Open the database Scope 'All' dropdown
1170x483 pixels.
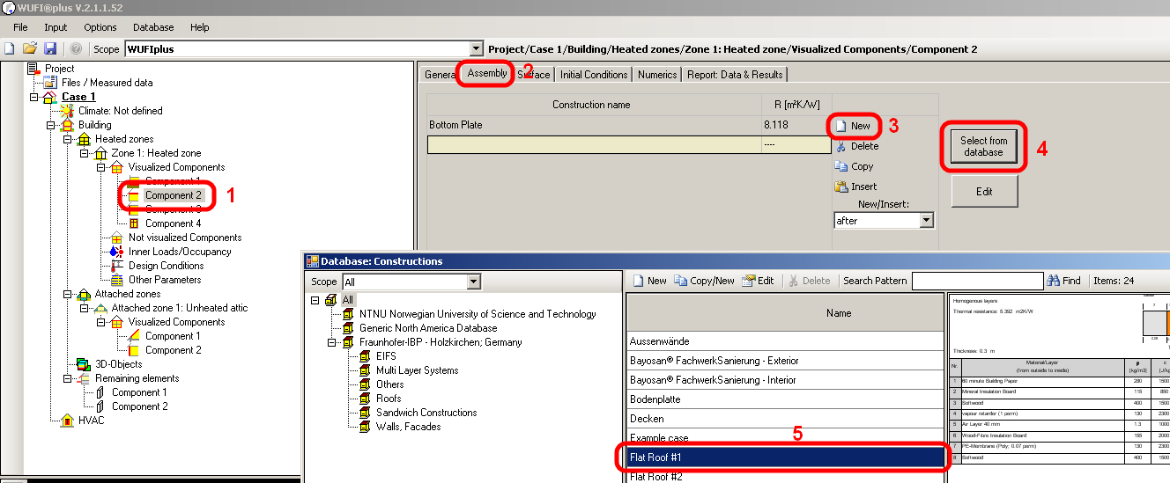(474, 282)
